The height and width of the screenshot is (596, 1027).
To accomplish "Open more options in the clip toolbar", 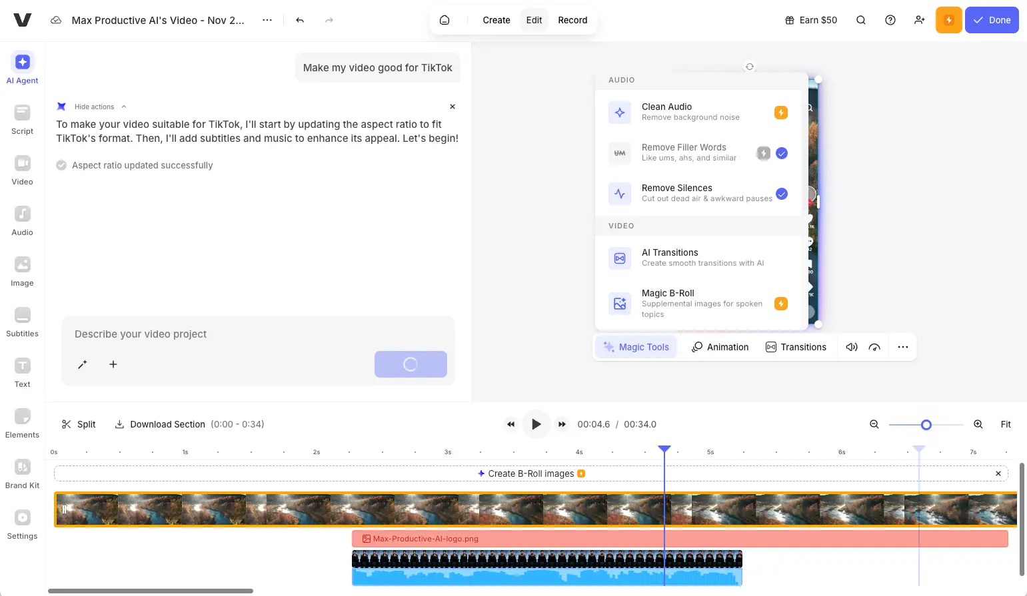I will point(902,347).
